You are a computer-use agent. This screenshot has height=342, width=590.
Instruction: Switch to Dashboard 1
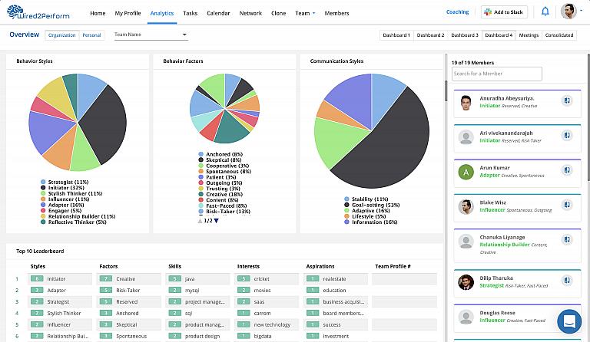[396, 35]
